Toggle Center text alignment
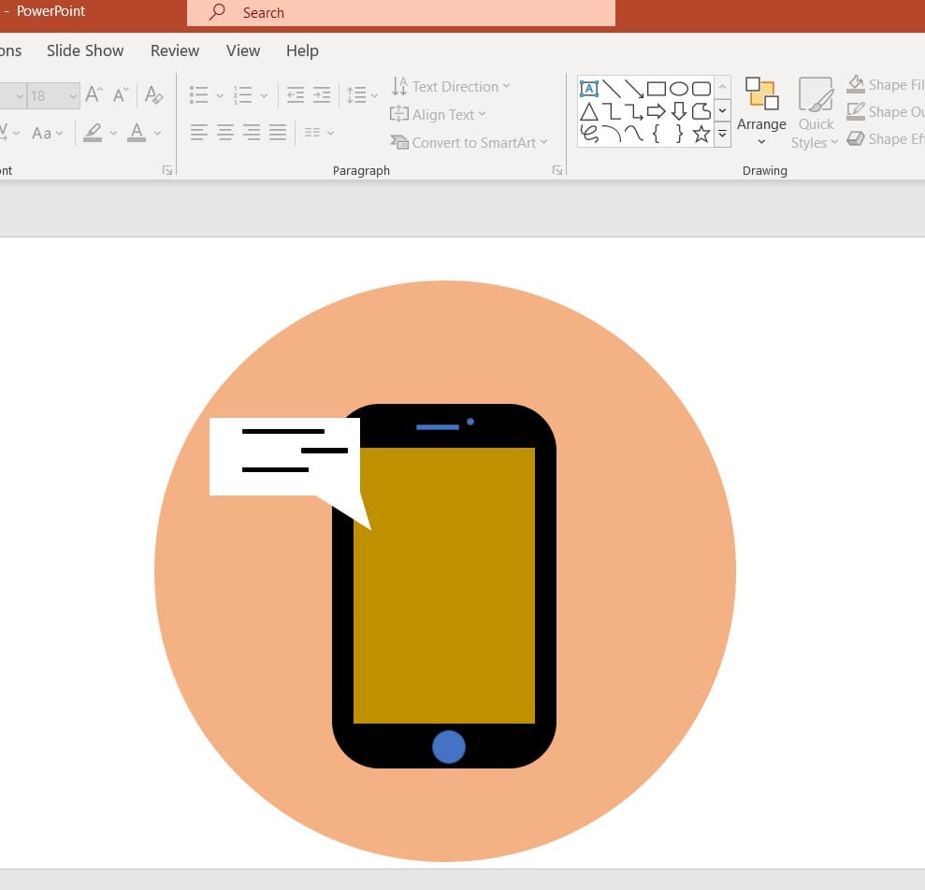The width and height of the screenshot is (925, 890). click(225, 133)
